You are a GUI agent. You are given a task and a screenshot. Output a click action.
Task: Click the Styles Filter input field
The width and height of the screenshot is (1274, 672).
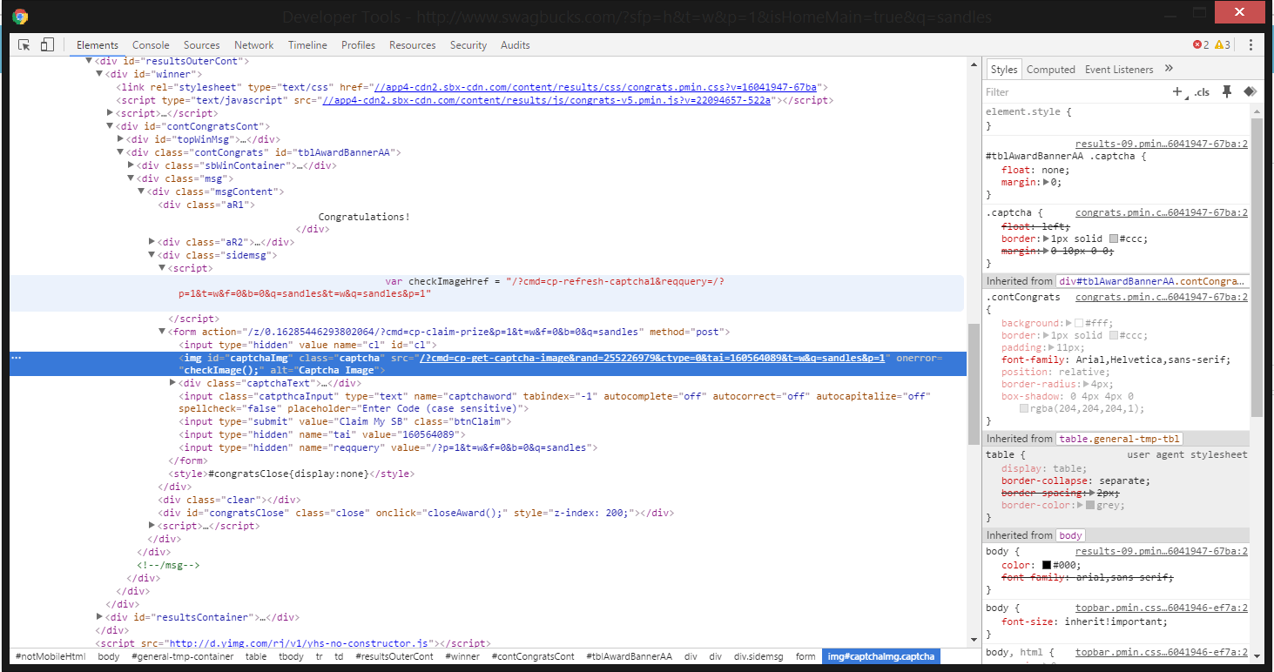[1071, 92]
